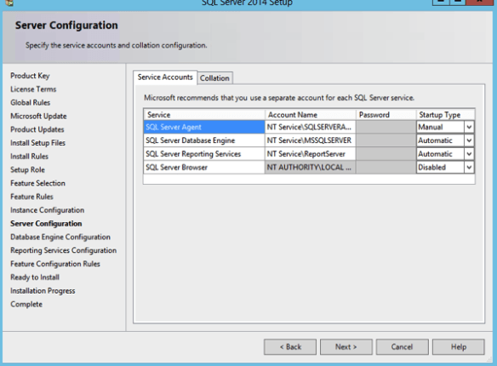The image size is (497, 366).
Task: Click the Account Name column header
Action: (x=310, y=115)
